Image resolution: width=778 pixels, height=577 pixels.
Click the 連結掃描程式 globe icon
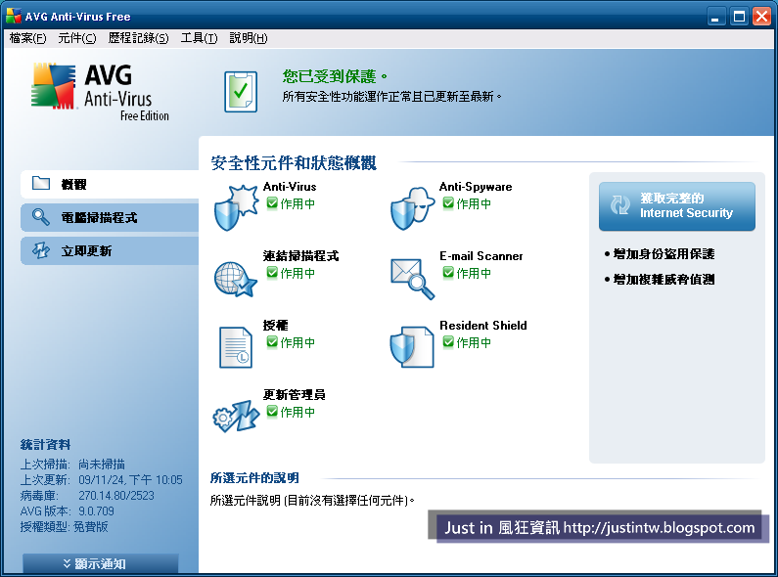(236, 279)
